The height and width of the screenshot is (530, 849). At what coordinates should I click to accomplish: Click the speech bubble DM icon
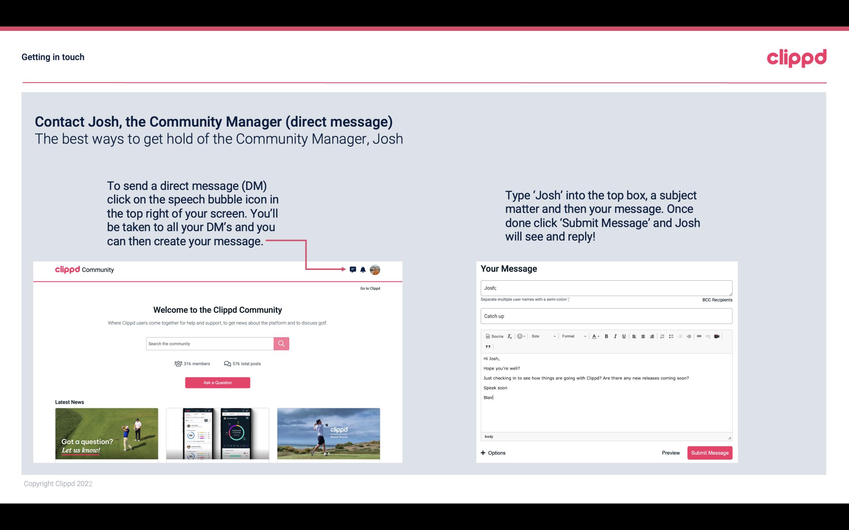click(x=353, y=270)
